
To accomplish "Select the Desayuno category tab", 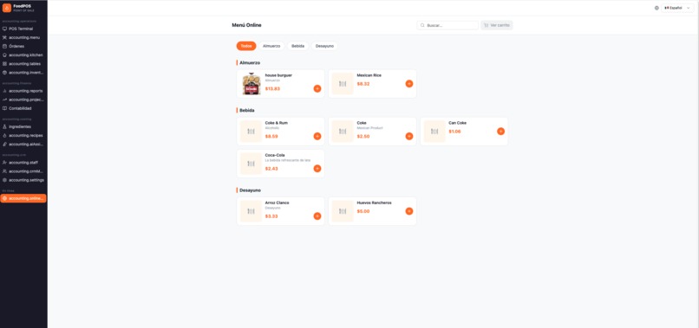I will (324, 46).
